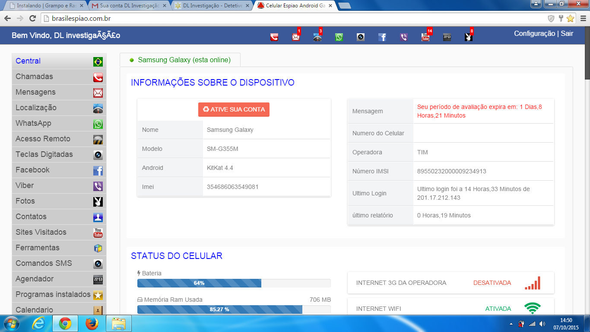Screen dimensions: 590x332
Task: Click 3G signal bars icon
Action: 533,283
